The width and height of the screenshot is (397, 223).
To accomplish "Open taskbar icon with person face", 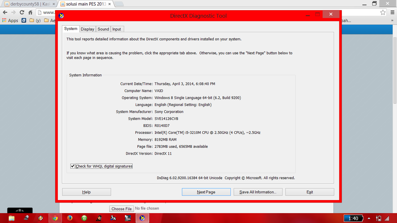I will pos(99,218).
